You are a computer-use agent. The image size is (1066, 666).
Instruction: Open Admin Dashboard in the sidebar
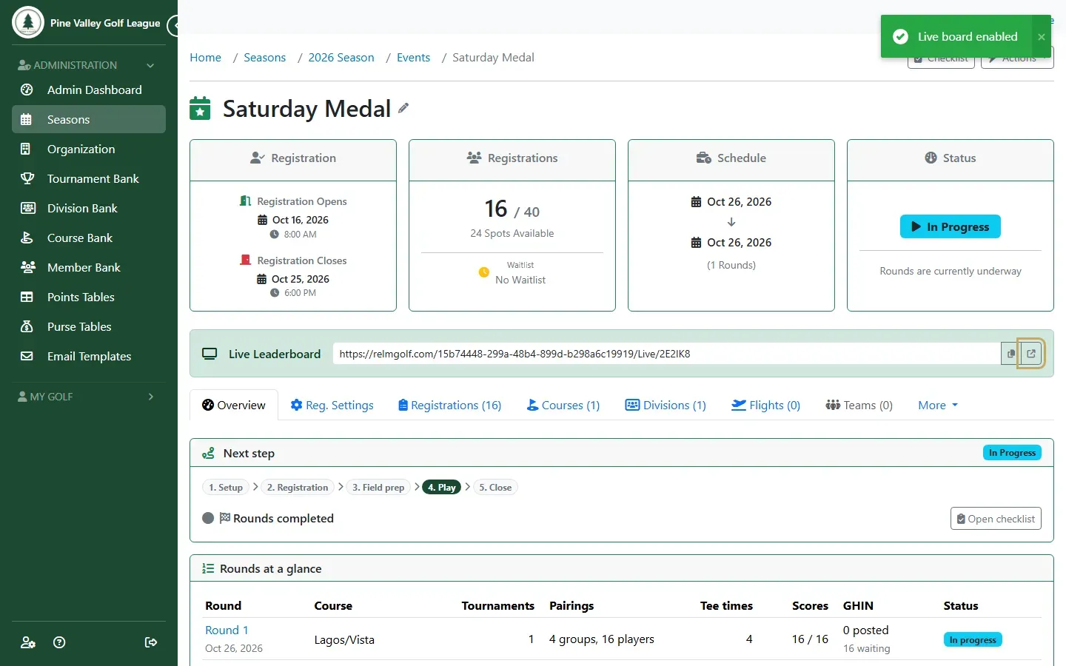pyautogui.click(x=89, y=90)
